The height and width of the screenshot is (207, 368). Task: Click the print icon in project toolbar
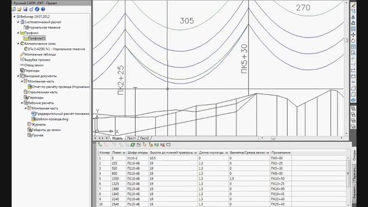(x=31, y=9)
